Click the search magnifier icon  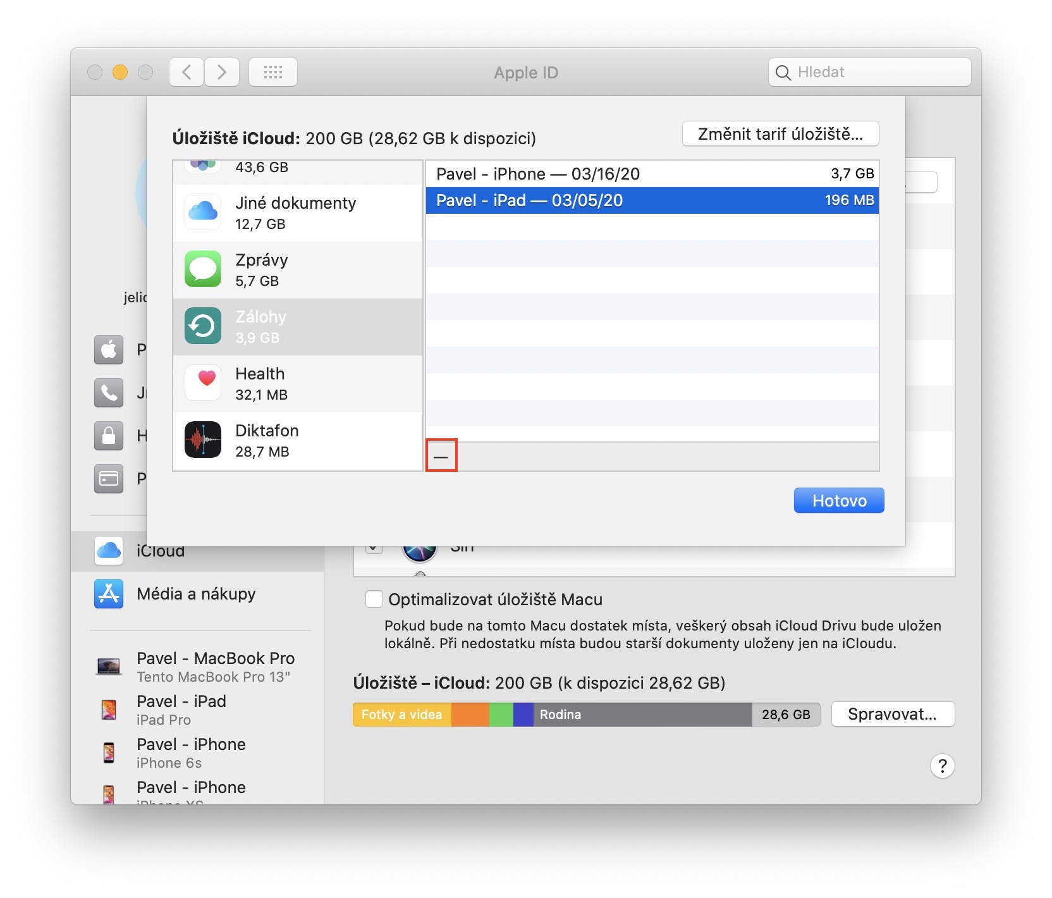pyautogui.click(x=783, y=73)
